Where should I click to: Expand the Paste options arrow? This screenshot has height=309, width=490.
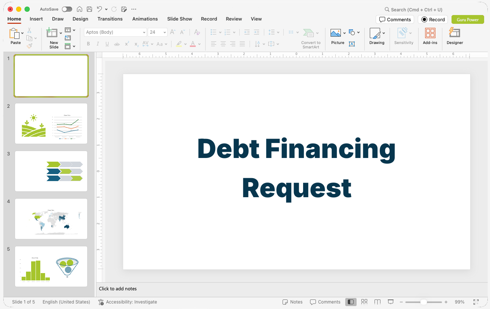pos(22,33)
